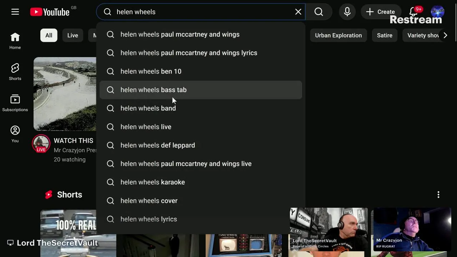
Task: Clear the search text with X
Action: coord(298,12)
